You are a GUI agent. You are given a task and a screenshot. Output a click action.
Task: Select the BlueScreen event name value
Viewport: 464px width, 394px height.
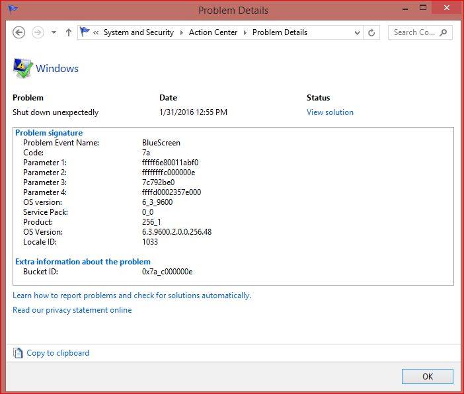pos(161,143)
